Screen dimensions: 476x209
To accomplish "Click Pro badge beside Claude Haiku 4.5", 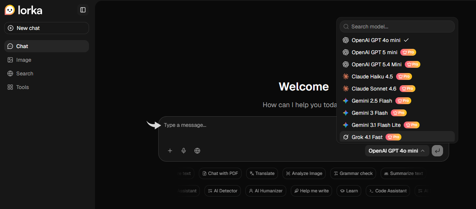I will [404, 76].
